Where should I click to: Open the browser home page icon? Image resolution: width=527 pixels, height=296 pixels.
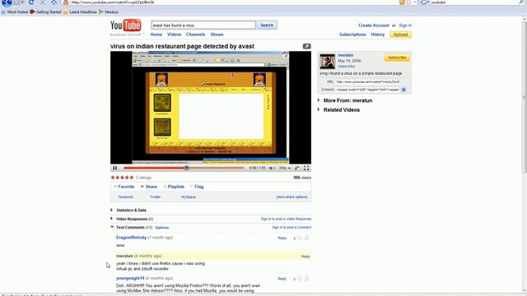click(54, 2)
